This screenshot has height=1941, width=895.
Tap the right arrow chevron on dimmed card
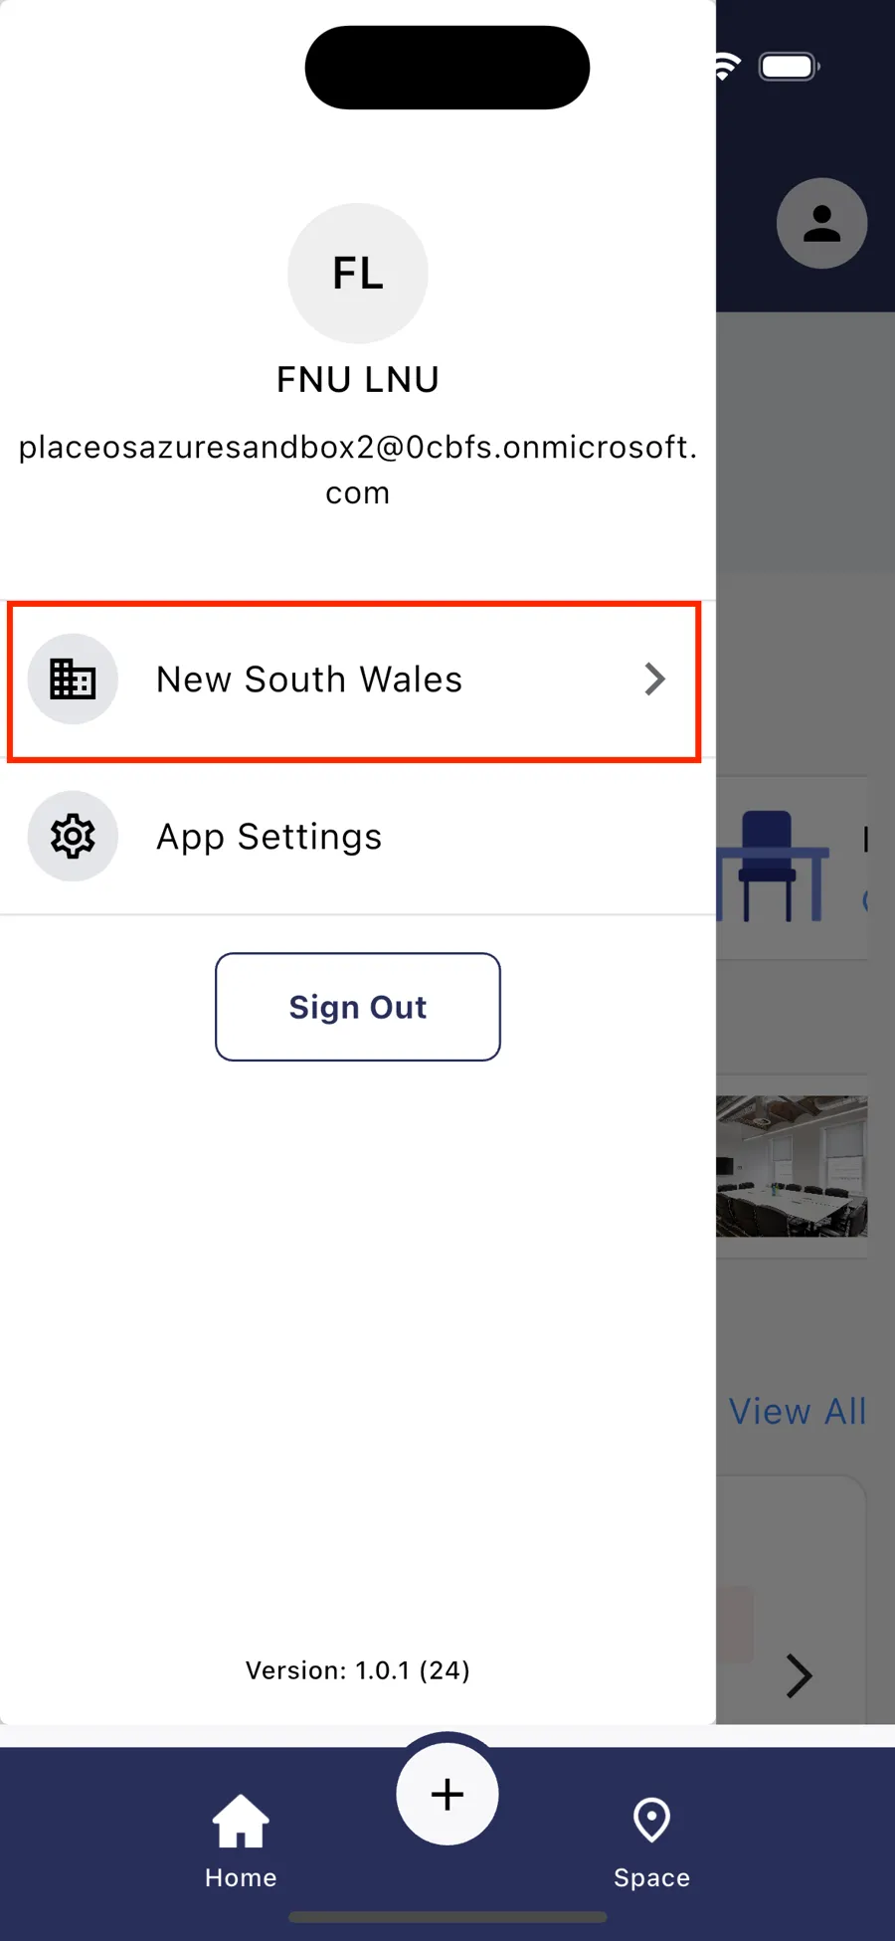point(799,1675)
